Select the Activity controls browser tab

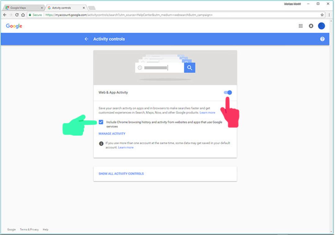[65, 8]
